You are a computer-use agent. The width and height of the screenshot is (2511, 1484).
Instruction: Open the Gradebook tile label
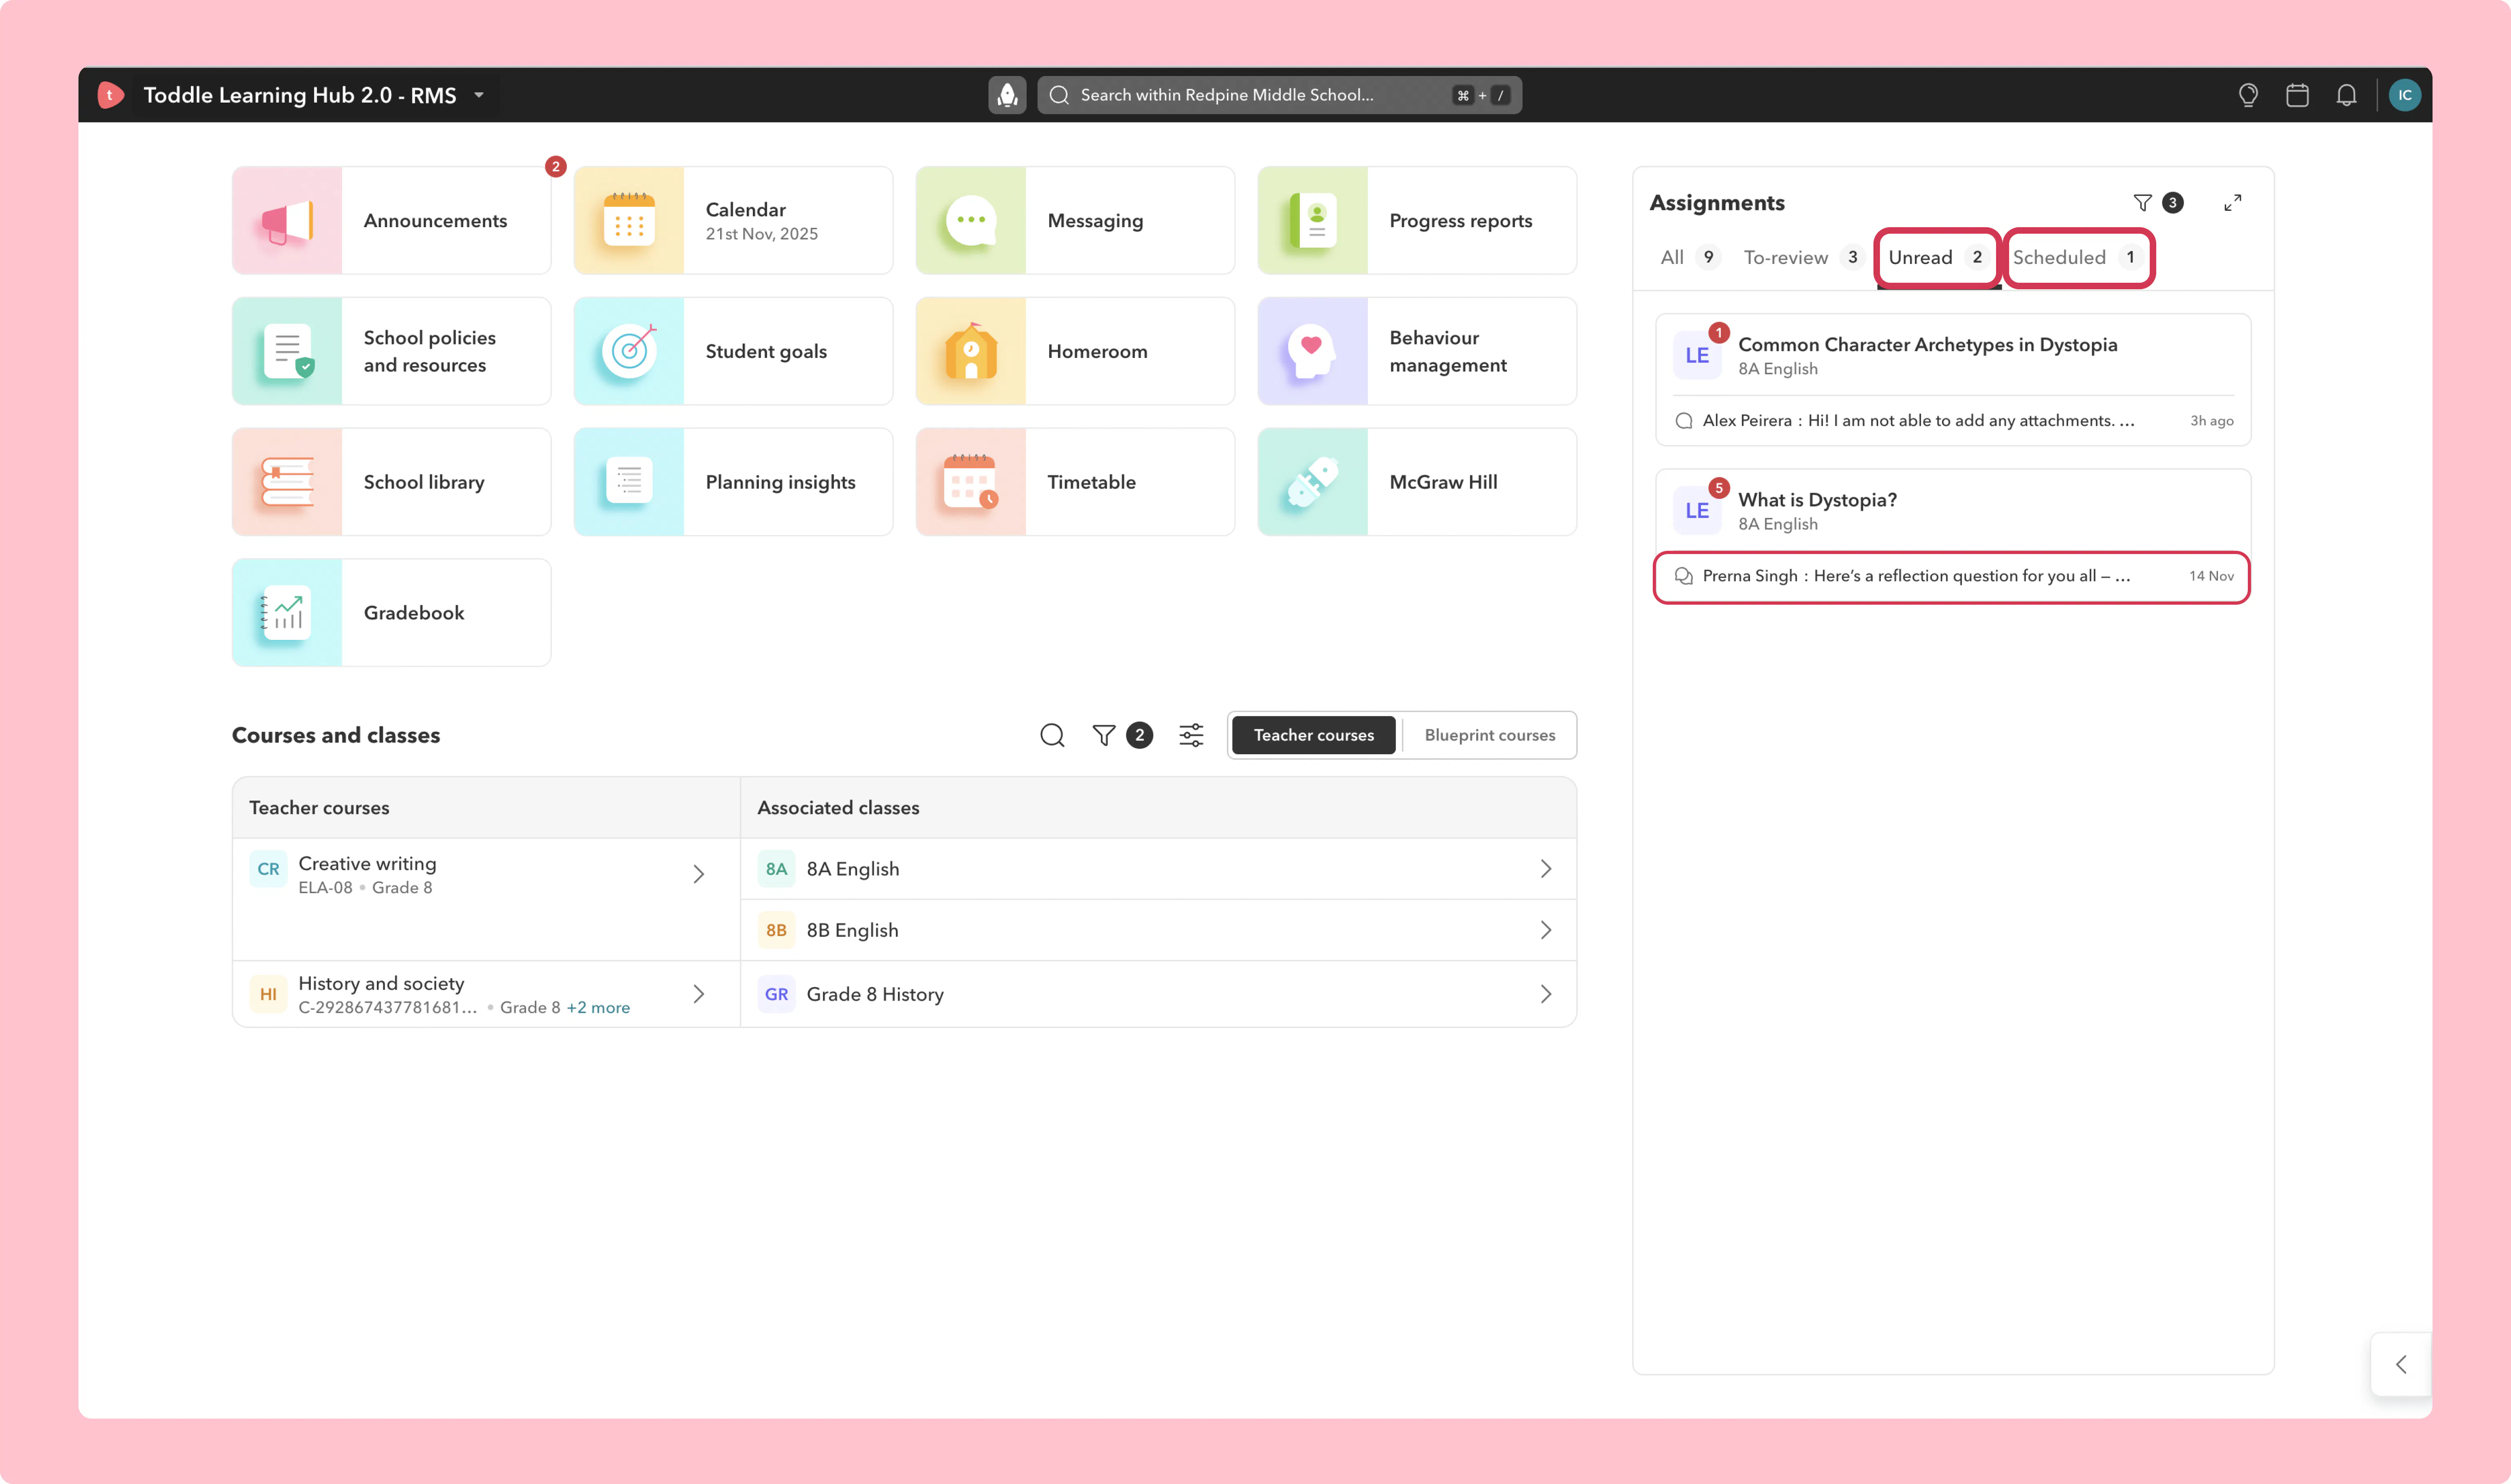click(x=414, y=613)
